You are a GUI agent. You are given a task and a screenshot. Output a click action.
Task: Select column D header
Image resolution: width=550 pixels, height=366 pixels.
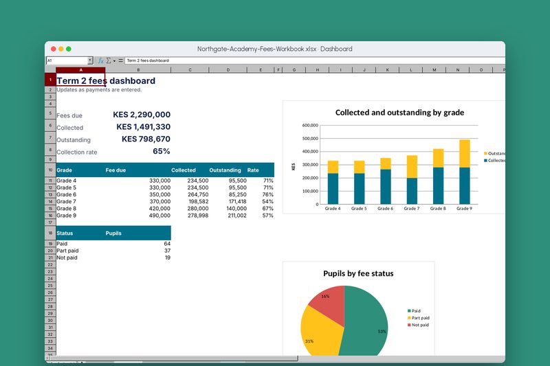[x=228, y=70]
